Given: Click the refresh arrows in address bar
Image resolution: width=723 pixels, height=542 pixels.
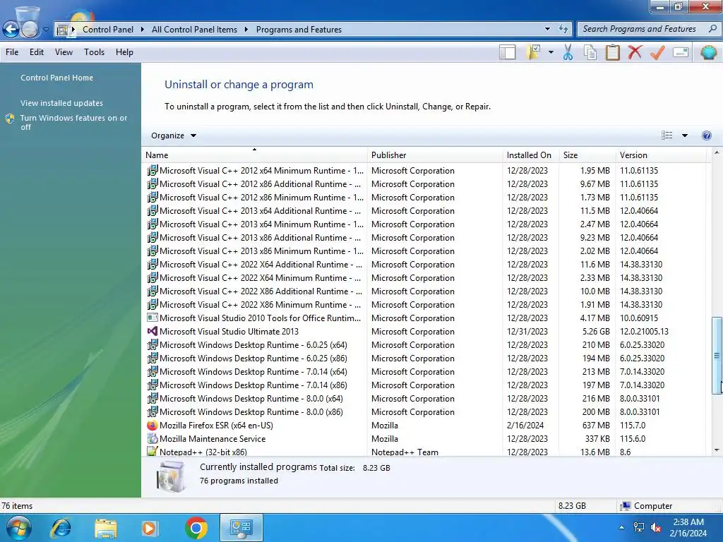Looking at the screenshot, I should coord(563,29).
